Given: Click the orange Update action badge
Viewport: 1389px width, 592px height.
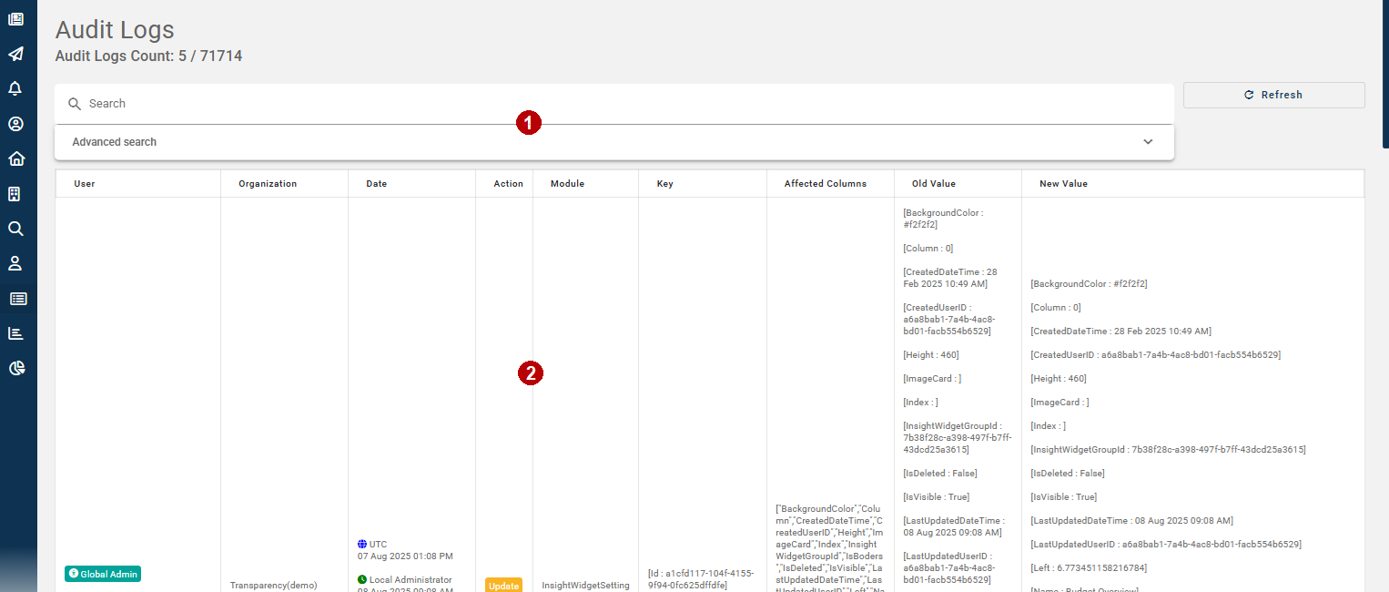Looking at the screenshot, I should 503,585.
